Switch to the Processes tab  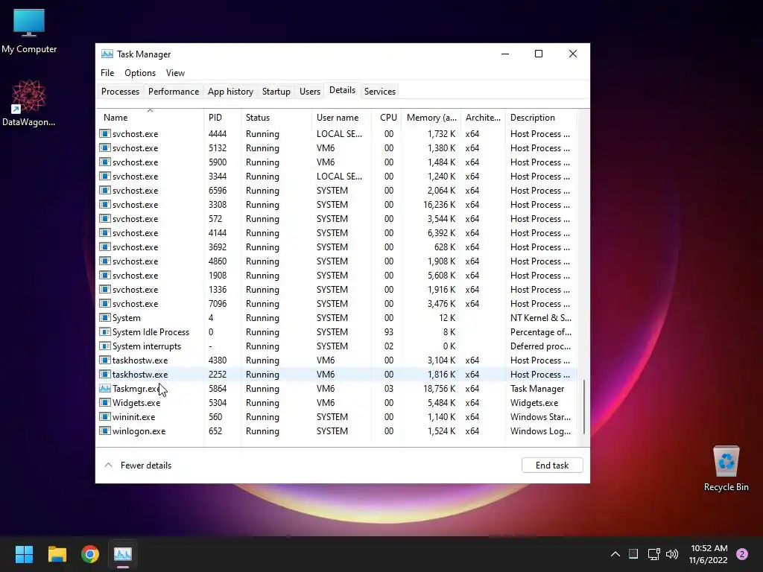[120, 92]
